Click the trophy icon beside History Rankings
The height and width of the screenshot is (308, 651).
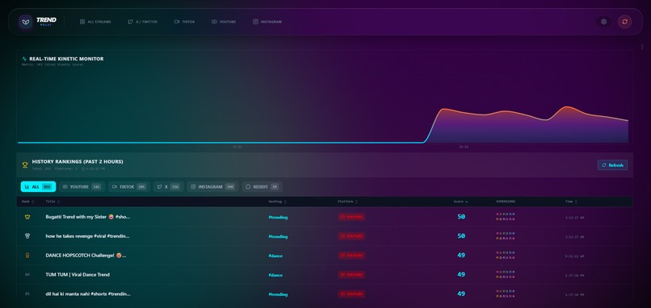click(25, 164)
